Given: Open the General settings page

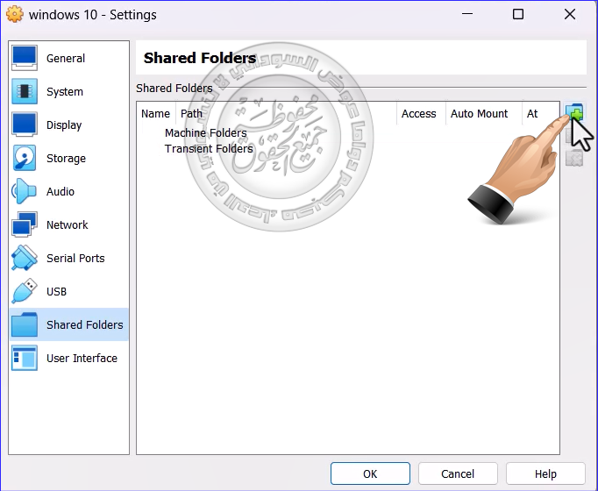Looking at the screenshot, I should pyautogui.click(x=66, y=59).
